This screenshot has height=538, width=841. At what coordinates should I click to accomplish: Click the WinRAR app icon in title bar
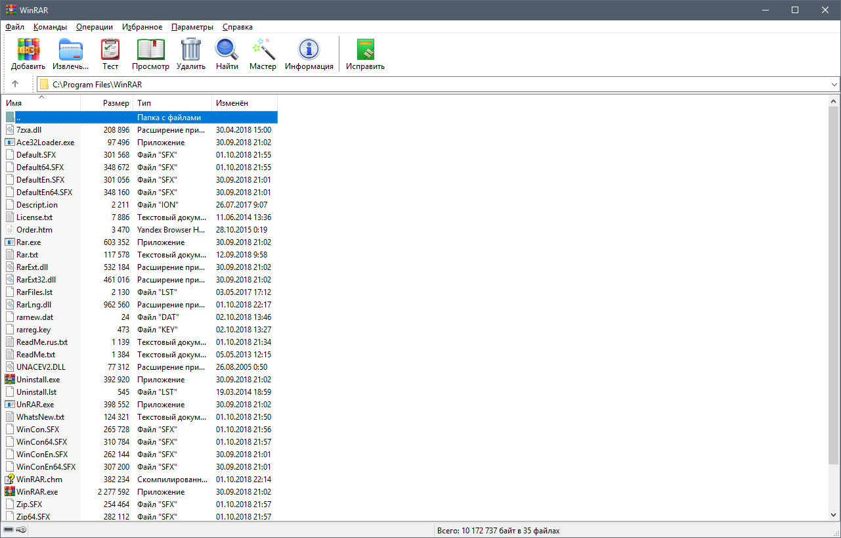pyautogui.click(x=11, y=10)
